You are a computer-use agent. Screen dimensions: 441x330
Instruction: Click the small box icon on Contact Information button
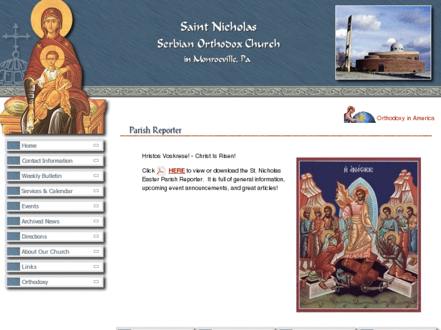[96, 160]
